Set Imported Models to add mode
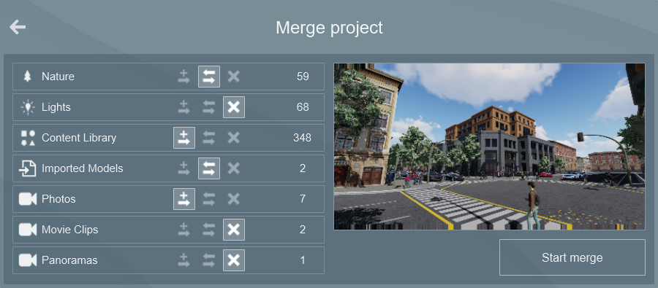Screen dimensions: 658x288 (x=184, y=168)
